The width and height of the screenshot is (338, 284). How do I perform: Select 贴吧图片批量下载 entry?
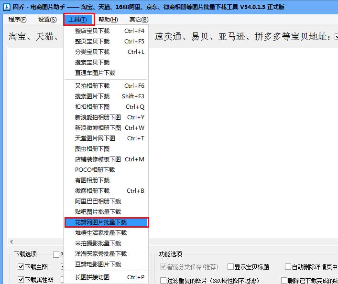coord(106,212)
